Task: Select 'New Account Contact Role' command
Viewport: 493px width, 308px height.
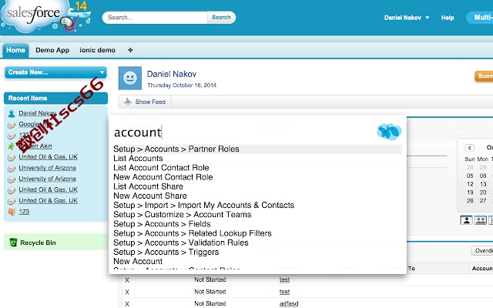Action: click(x=163, y=177)
